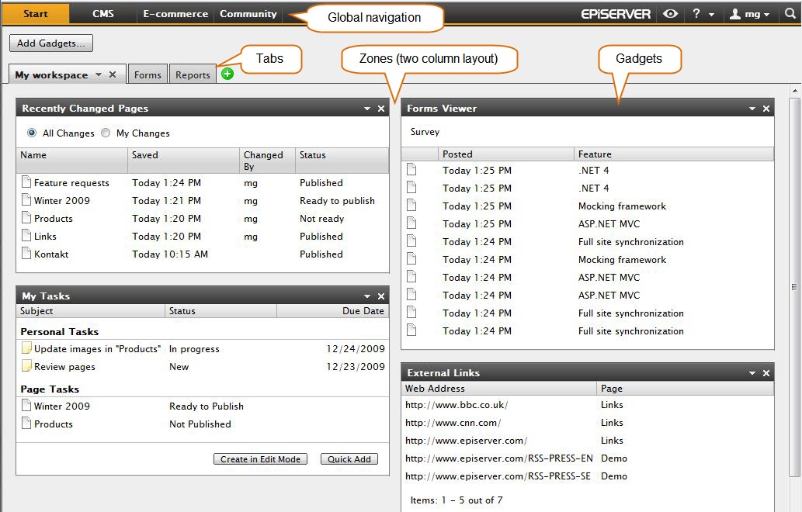Viewport: 802px width, 512px height.
Task: Open the E-commerce menu
Action: tap(175, 13)
